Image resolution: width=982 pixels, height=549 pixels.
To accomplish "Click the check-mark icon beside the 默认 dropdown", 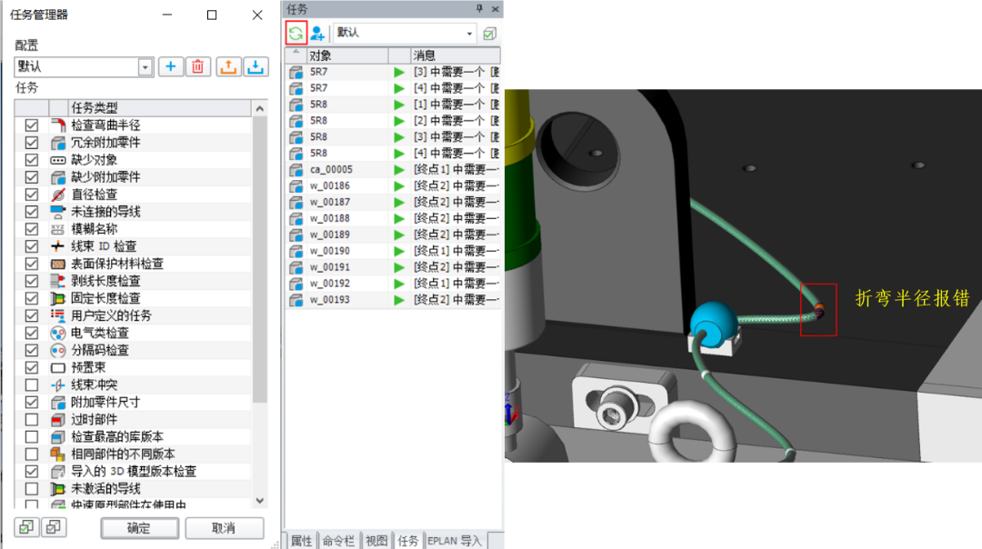I will point(490,34).
